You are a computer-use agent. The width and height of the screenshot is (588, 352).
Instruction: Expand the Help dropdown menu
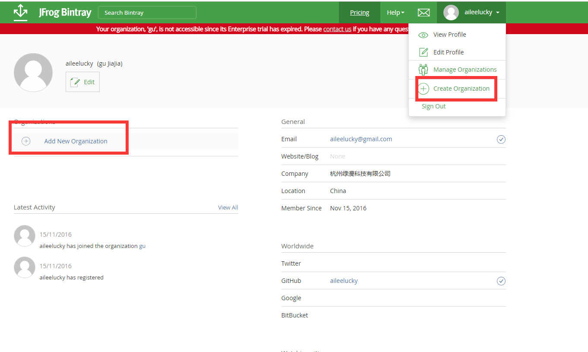tap(395, 13)
